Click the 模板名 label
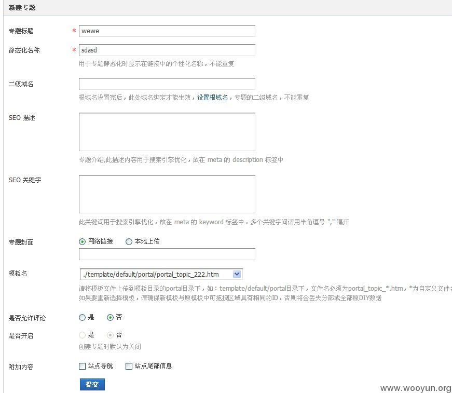 (x=18, y=274)
